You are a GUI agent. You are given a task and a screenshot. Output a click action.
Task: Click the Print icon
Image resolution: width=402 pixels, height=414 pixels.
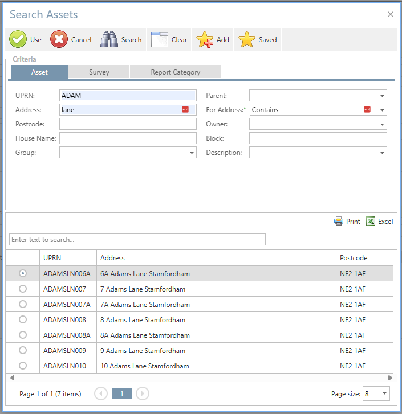[x=339, y=222]
